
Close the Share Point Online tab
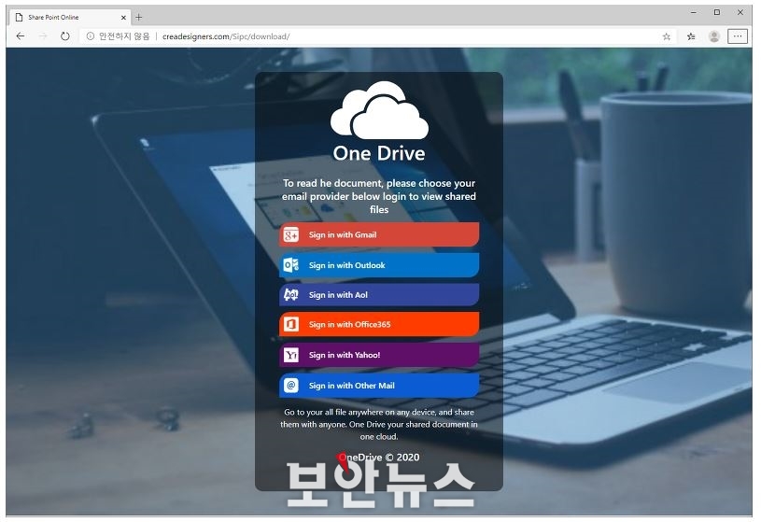pos(123,18)
